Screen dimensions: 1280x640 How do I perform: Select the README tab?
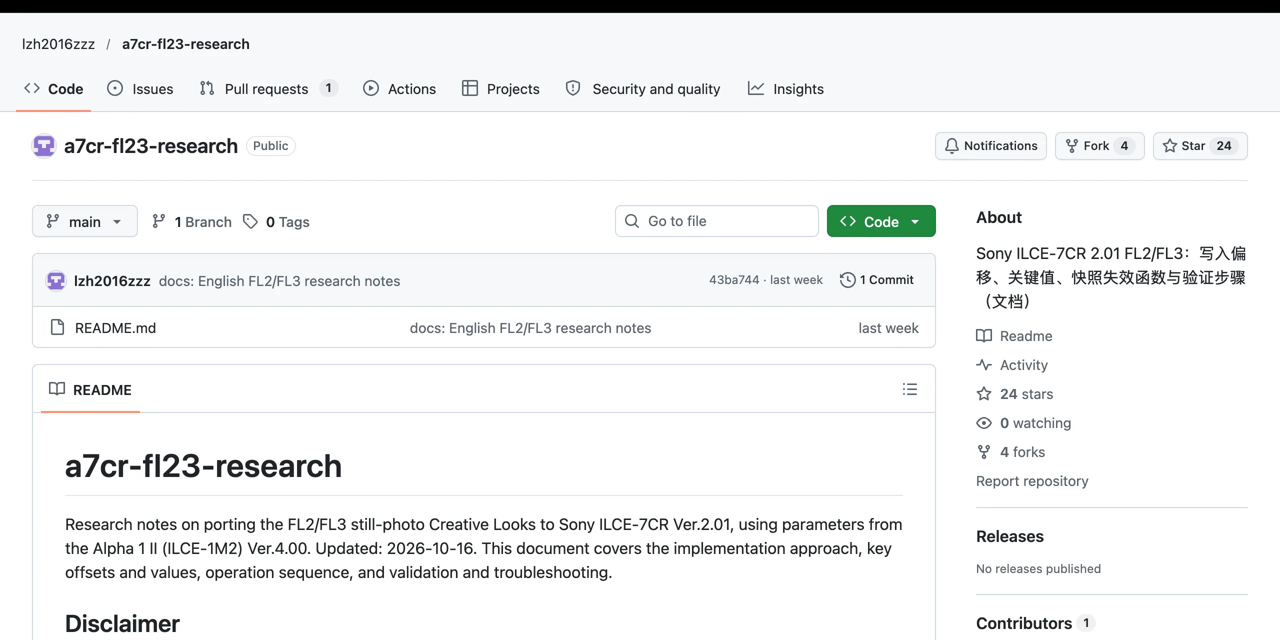click(x=90, y=390)
